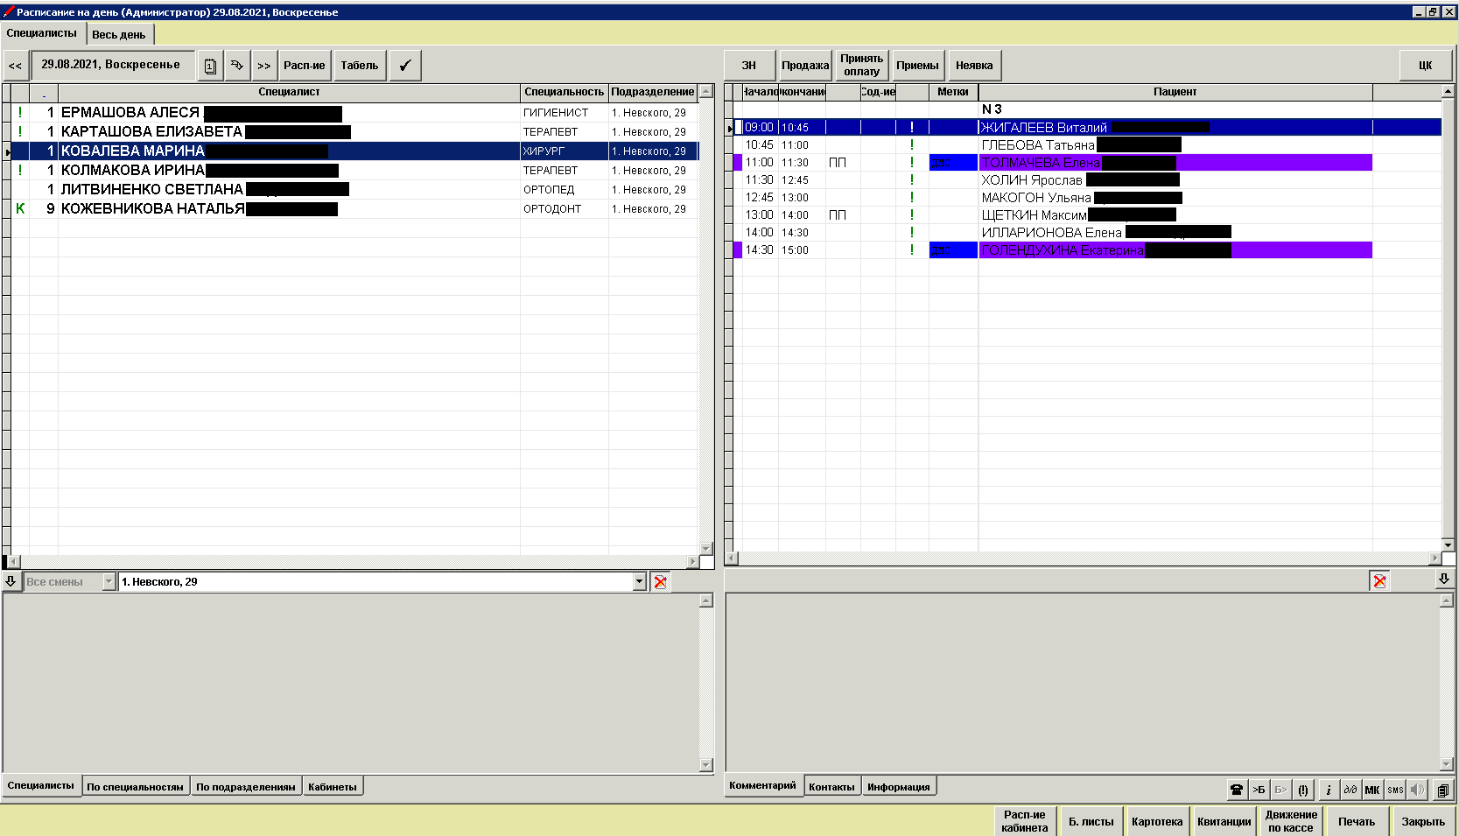This screenshot has width=1459, height=836.
Task: Go to previous day with << button
Action: 15,66
